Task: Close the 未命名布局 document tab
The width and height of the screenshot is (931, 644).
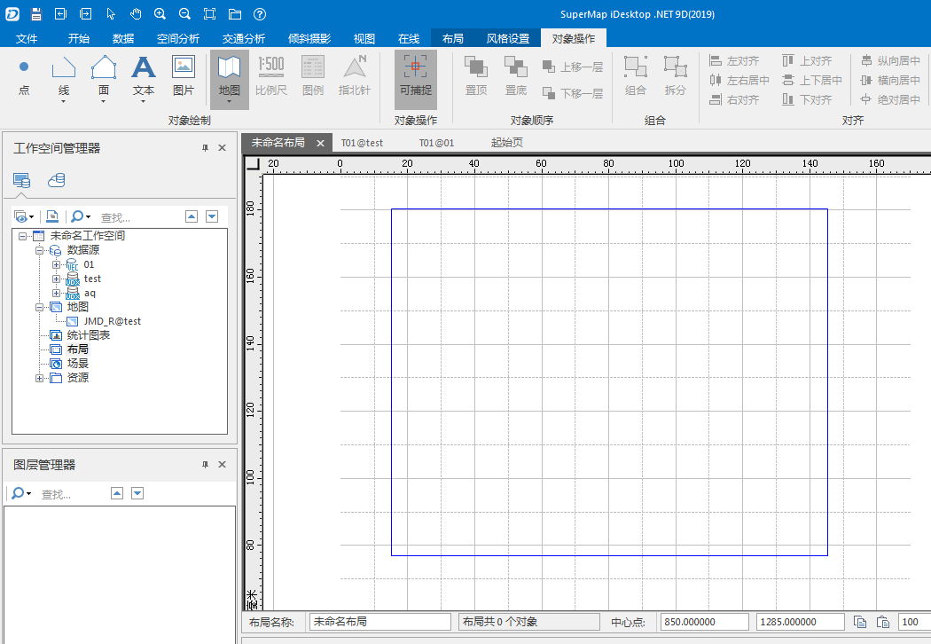Action: pos(321,143)
